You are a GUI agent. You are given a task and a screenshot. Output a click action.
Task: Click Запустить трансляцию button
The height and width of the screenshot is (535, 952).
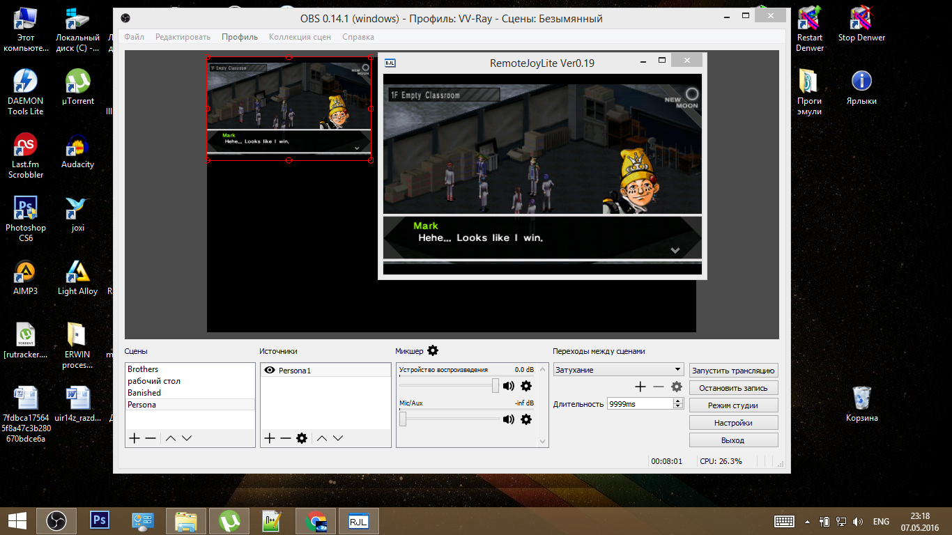[733, 371]
